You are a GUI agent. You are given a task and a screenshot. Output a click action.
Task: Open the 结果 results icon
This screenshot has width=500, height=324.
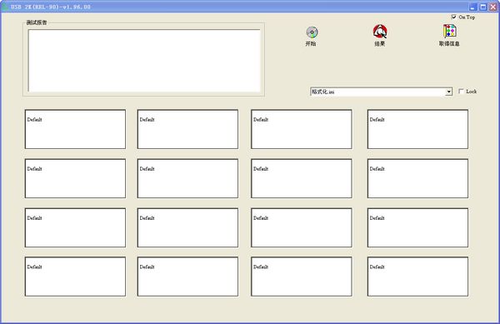(x=380, y=31)
